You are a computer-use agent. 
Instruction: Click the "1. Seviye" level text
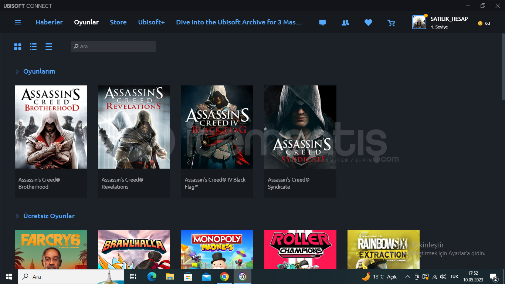click(x=439, y=27)
